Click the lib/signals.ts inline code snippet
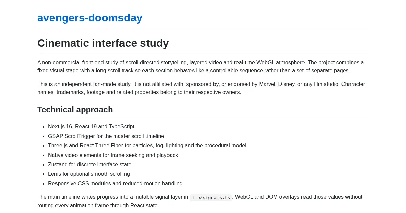Viewport: 406px width, 213px height. (x=211, y=198)
